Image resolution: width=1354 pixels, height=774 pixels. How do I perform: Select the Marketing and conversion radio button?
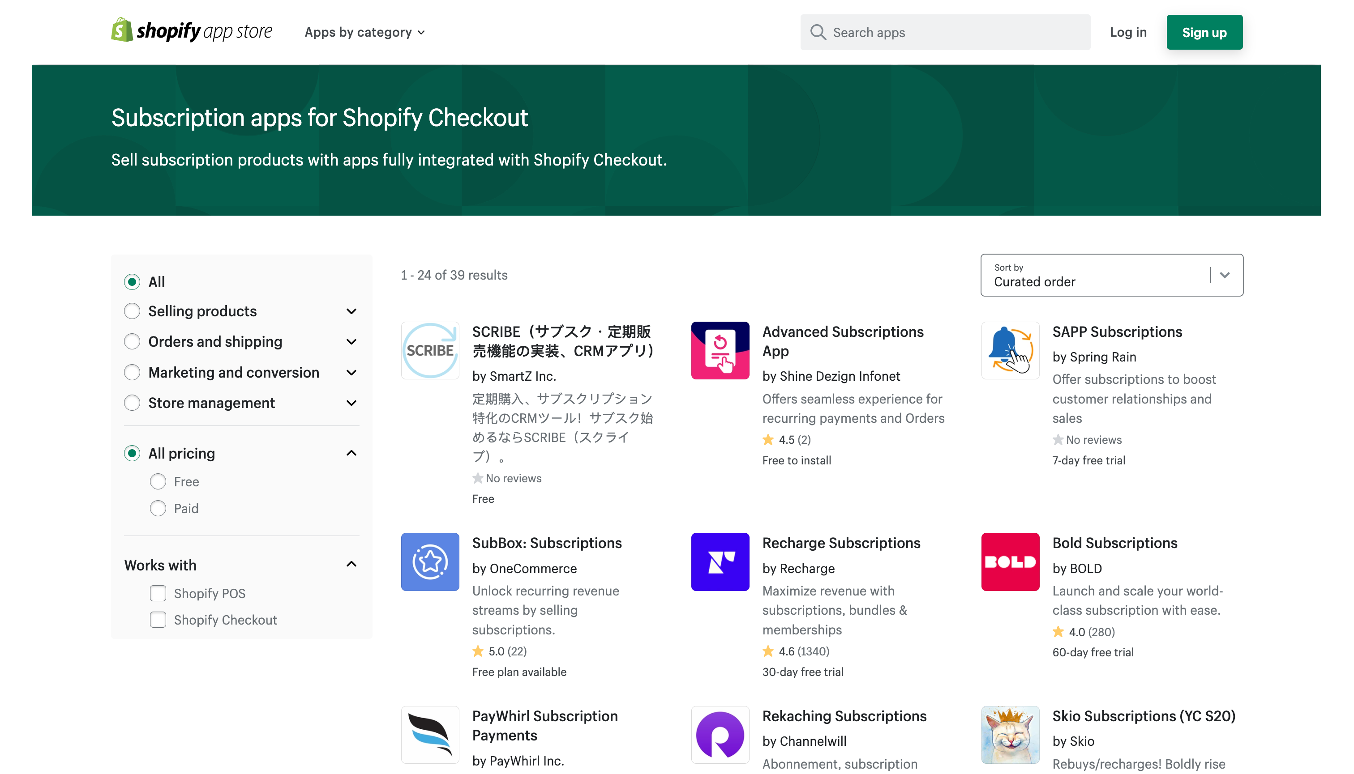point(132,372)
